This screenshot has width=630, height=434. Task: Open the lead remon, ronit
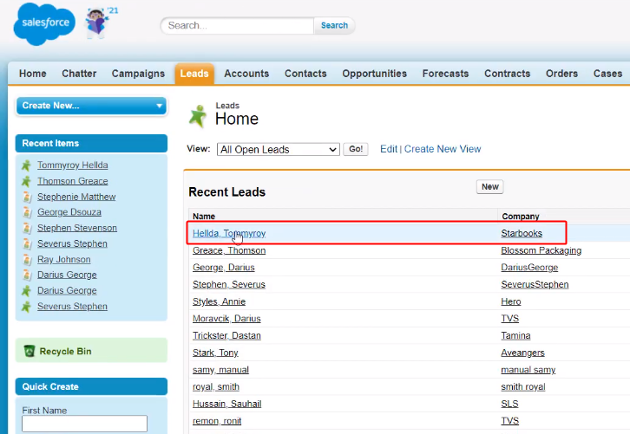pos(217,421)
